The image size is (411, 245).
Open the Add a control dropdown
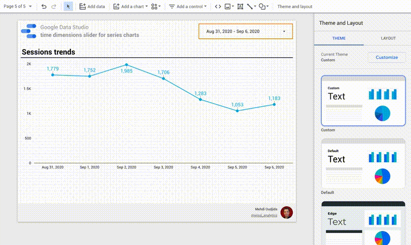click(188, 7)
